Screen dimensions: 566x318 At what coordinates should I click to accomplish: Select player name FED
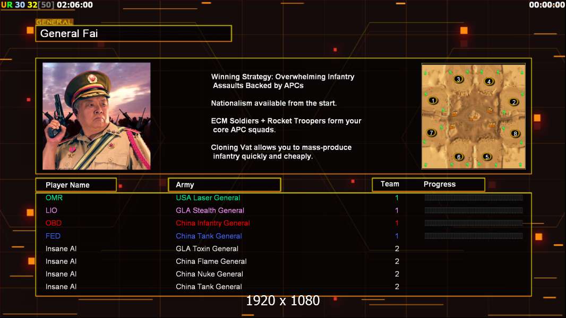pos(53,236)
